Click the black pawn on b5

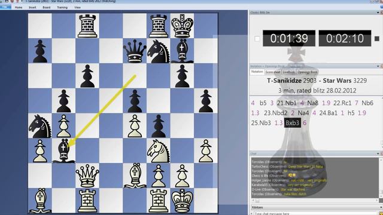pyautogui.click(x=63, y=101)
